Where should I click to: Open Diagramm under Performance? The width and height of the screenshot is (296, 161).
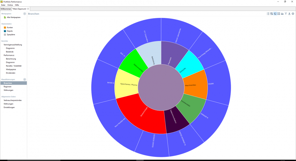[10, 63]
